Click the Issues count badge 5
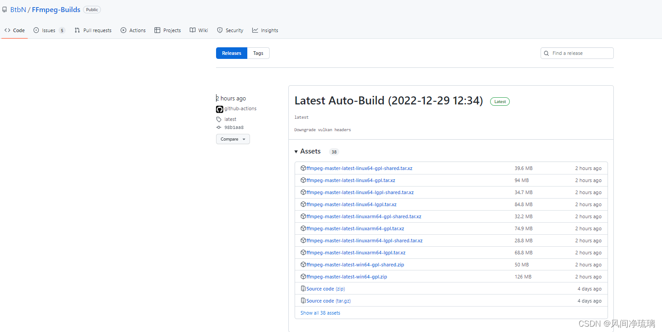Viewport: 662px width, 332px height. tap(62, 30)
